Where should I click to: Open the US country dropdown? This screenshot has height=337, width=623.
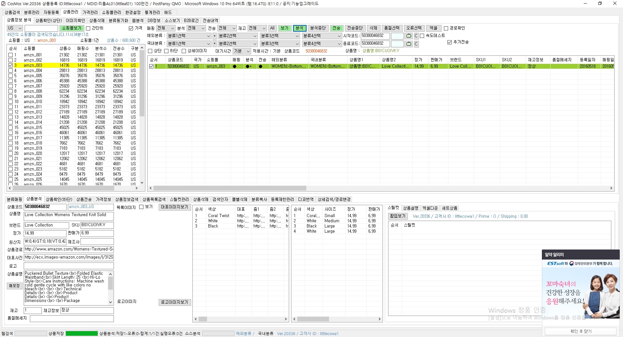15,28
